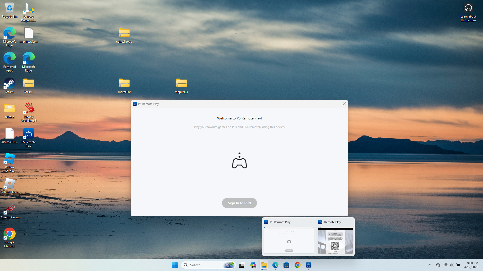Open the clock showing 9:00 PM

(x=471, y=265)
